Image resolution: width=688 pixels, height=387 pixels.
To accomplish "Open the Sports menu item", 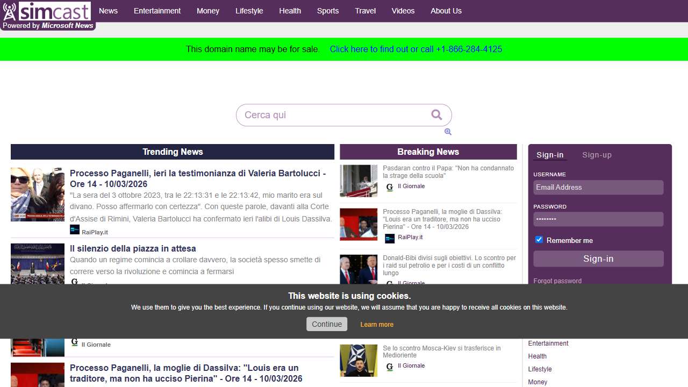I will (x=328, y=11).
